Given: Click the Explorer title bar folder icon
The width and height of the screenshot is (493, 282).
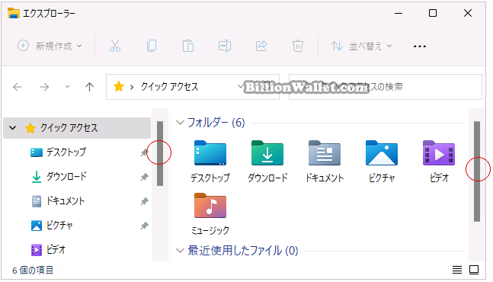Looking at the screenshot, I should pos(14,13).
